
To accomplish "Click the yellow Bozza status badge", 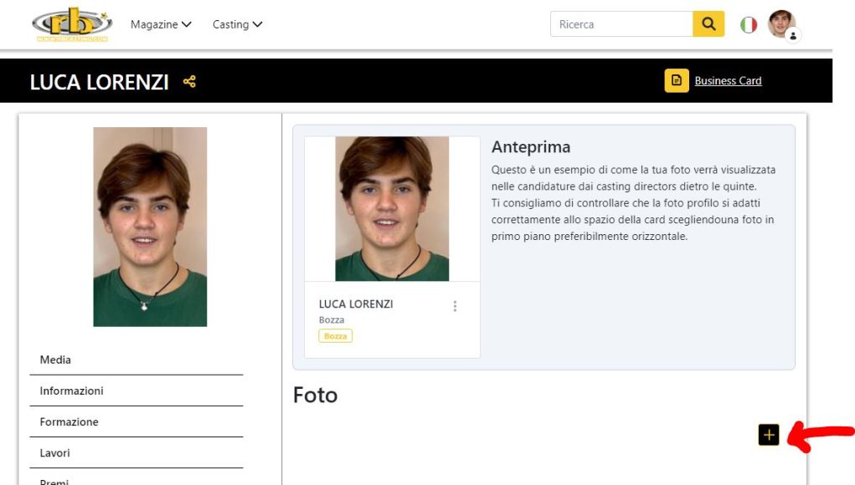I will click(x=335, y=336).
